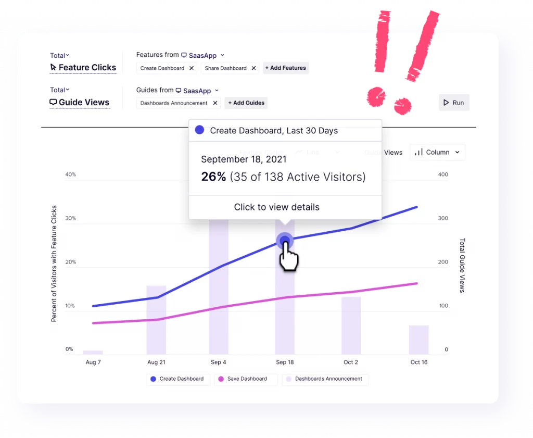Run the report with Run button

[454, 103]
